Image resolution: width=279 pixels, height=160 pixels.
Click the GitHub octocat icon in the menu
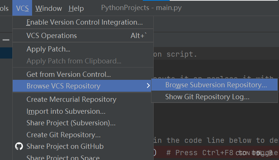(19, 146)
